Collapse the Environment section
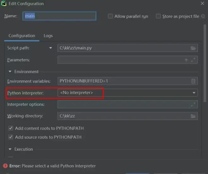The width and height of the screenshot is (208, 174). (10, 72)
